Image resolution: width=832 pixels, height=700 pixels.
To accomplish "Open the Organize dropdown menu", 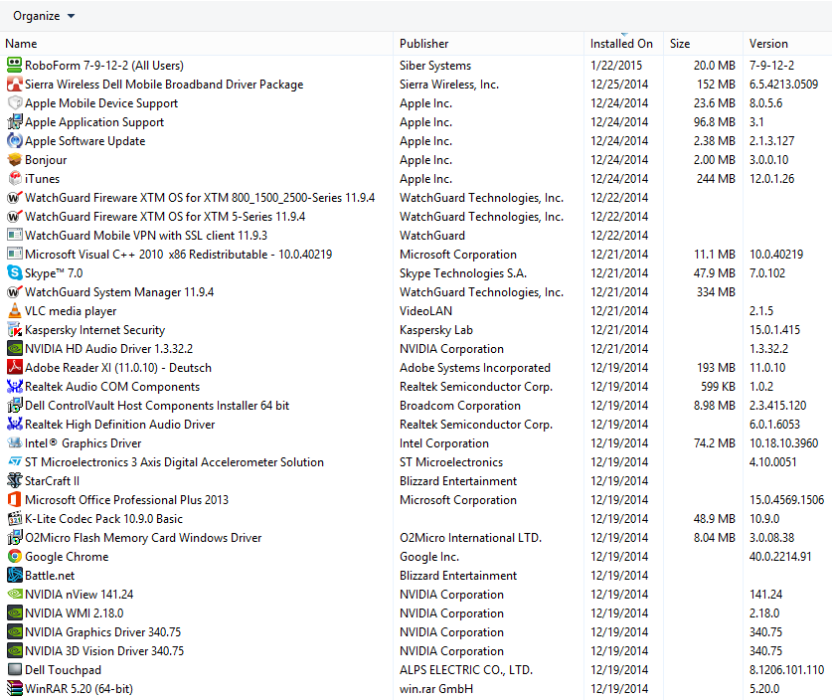I will coord(44,16).
